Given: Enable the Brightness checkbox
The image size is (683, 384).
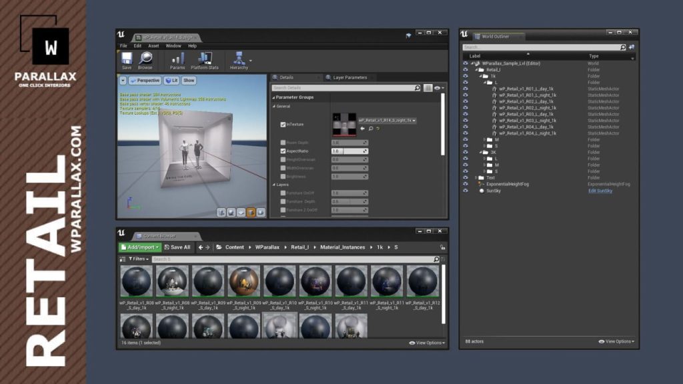Looking at the screenshot, I should click(x=283, y=176).
